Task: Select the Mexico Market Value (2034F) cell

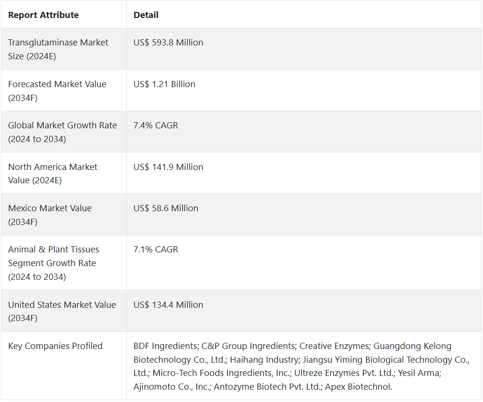Action: (50, 214)
